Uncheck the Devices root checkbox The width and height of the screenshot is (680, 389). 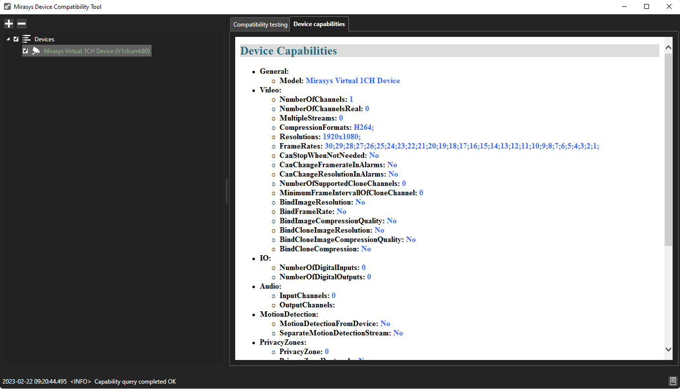(16, 39)
